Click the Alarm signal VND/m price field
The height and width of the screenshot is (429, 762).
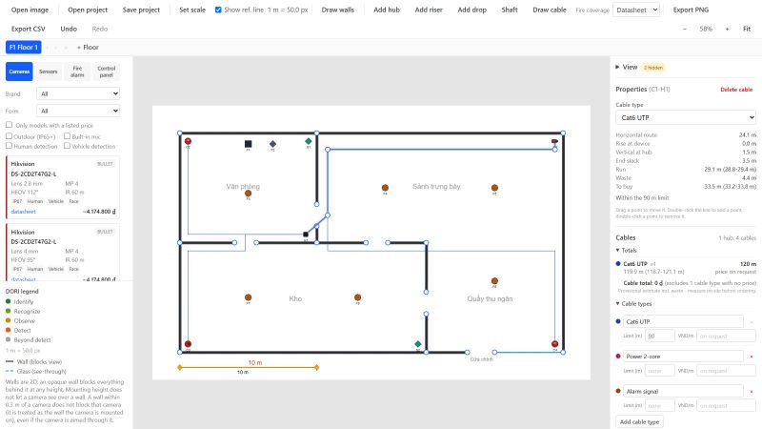[x=726, y=406]
